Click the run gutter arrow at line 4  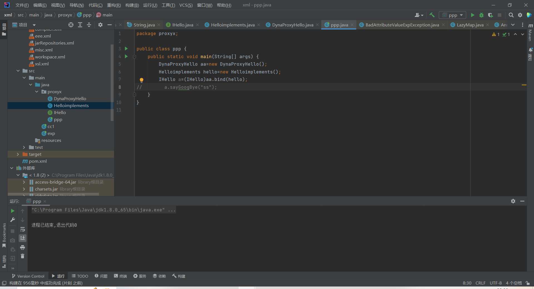126,56
